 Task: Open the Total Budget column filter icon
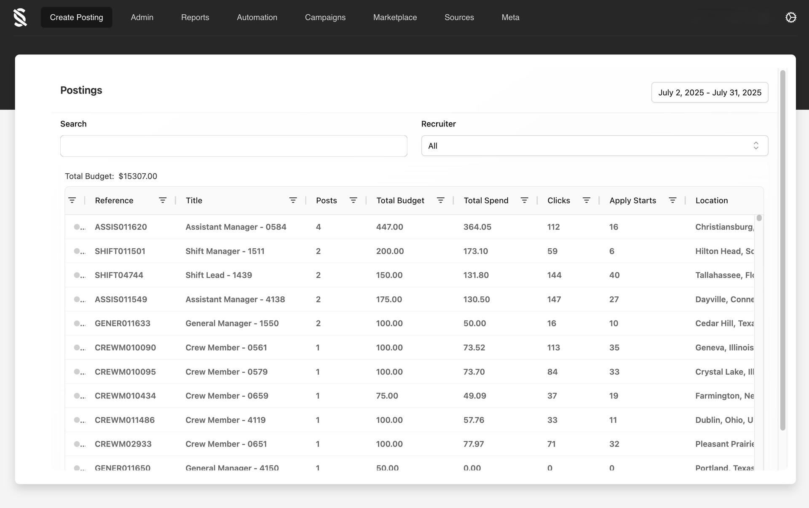point(440,200)
